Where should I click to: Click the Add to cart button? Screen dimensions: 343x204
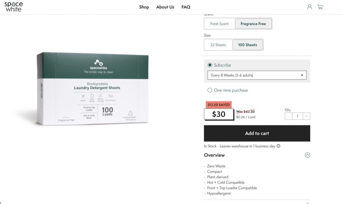(257, 133)
